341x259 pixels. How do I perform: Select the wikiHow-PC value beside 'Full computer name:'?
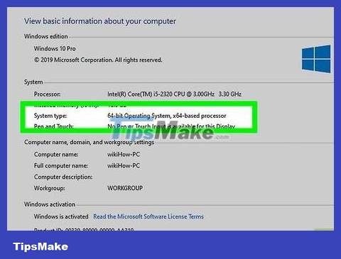point(124,165)
